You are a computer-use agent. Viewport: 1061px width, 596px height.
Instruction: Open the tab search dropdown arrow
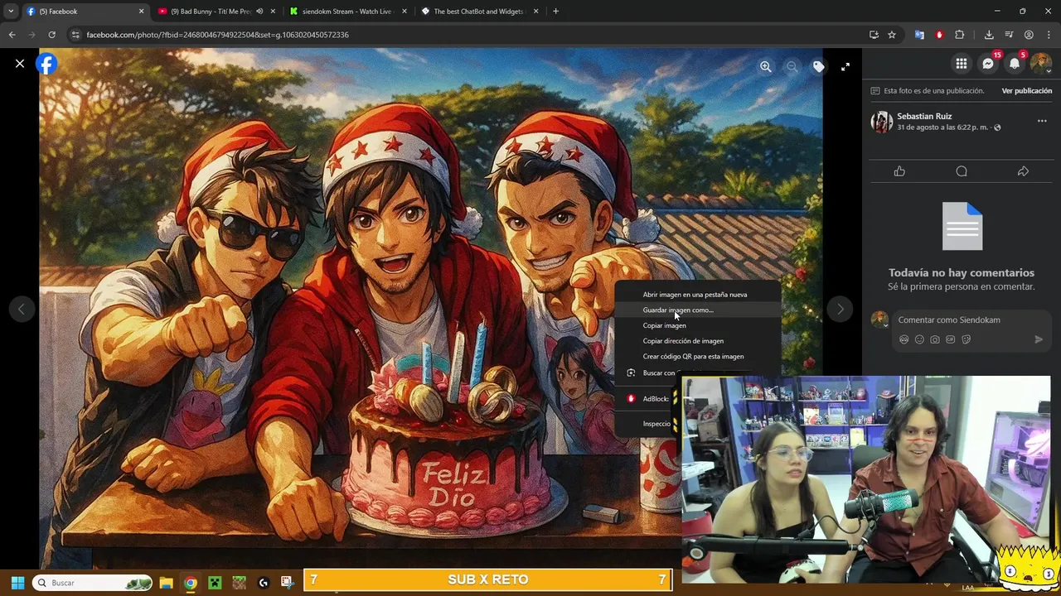click(11, 12)
